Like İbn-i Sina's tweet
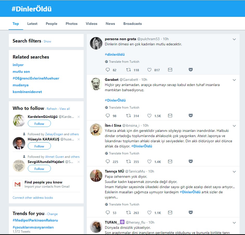245x235 pixels. (149, 161)
